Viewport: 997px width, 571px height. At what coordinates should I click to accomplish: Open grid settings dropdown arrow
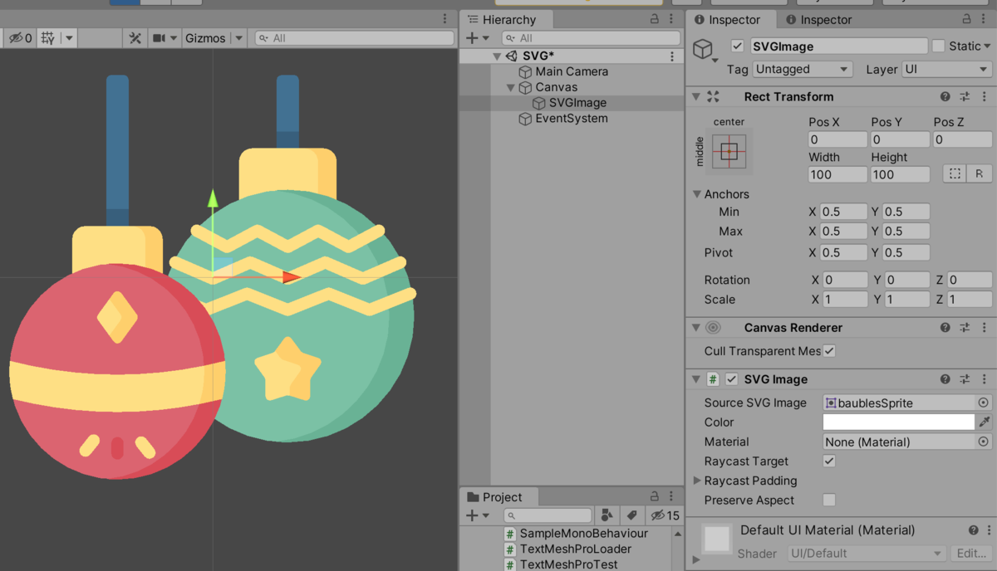point(69,38)
